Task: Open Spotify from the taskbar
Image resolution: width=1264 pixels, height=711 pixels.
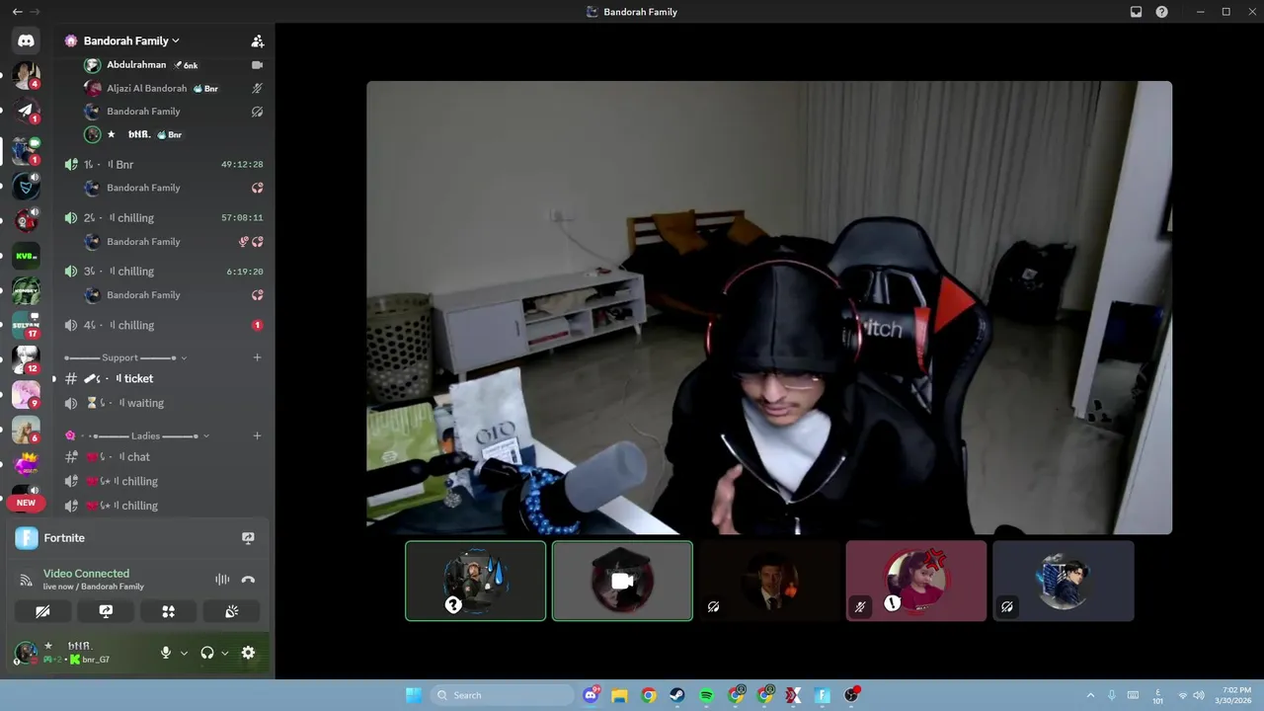Action: point(707,695)
